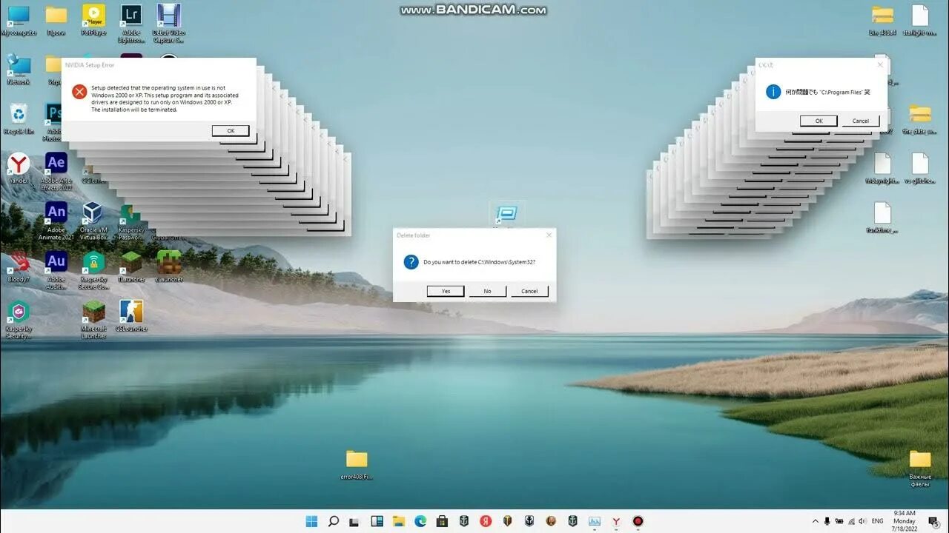Launch Adobe Animate 2021 shortcut
949x533 pixels.
tap(56, 221)
